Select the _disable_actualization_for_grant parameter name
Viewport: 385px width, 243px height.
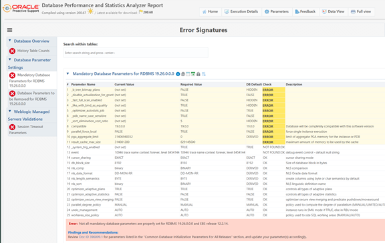92,95
